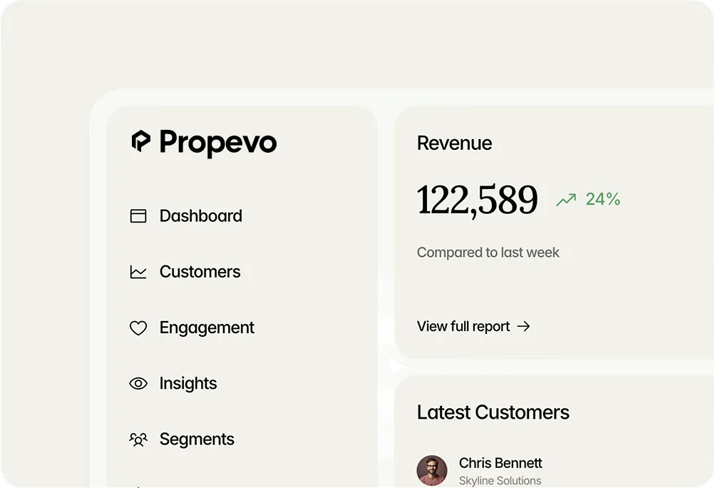Open the full revenue report

click(x=463, y=326)
